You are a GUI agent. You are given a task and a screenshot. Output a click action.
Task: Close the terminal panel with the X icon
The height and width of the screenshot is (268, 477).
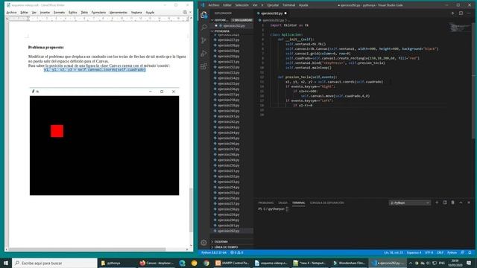coord(469,202)
